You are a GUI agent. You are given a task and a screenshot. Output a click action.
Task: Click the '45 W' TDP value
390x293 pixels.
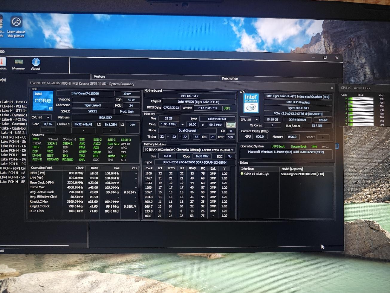131,100
